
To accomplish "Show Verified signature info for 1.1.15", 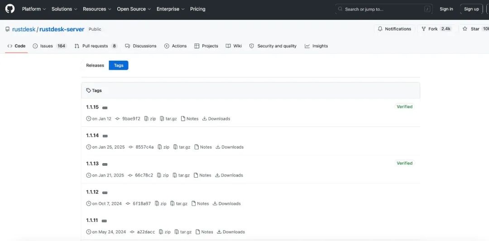I will [x=404, y=107].
